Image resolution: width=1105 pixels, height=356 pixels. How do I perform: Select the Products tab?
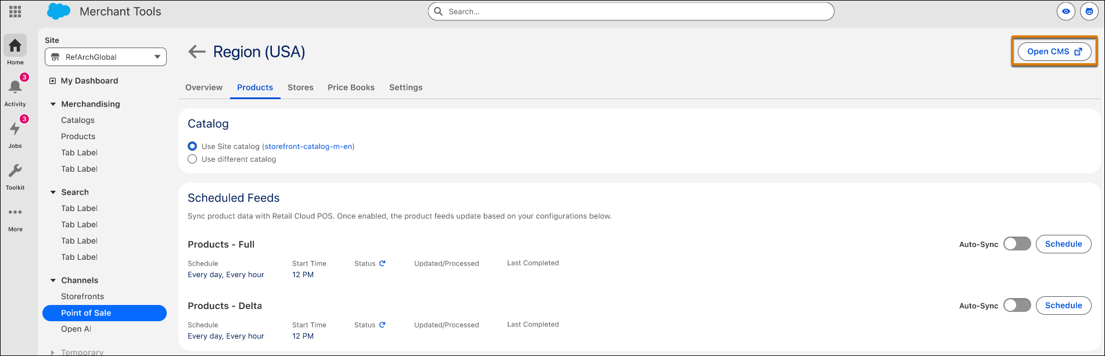click(255, 88)
